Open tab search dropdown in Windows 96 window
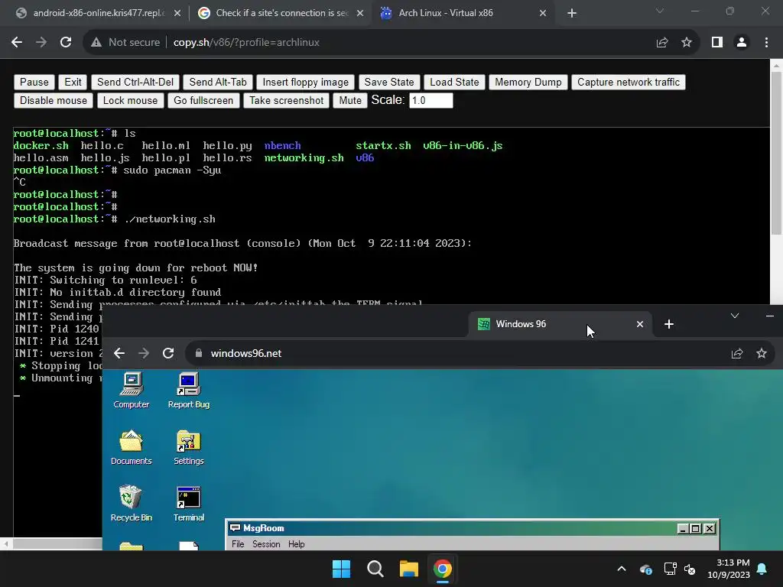Viewport: 783px width, 587px height. coord(735,316)
